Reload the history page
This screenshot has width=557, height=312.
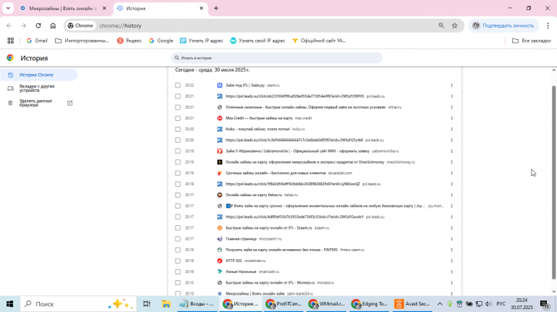(x=38, y=25)
